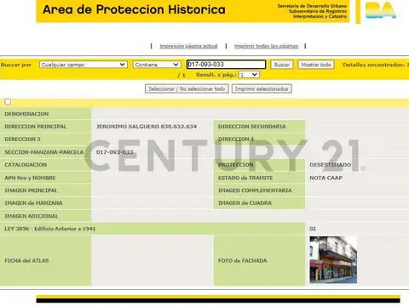This screenshot has height=306, width=409.
Task: Click the DIRECCION PRINCIPAL label
Action: click(x=35, y=127)
